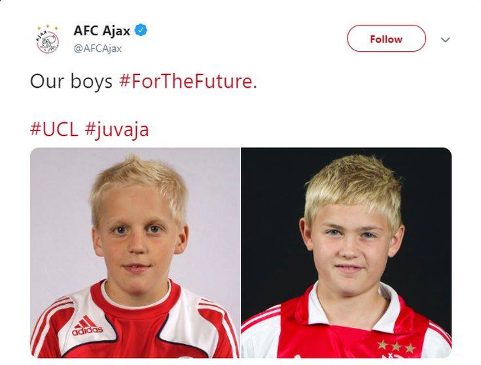Open the #UCL hashtag link
The width and height of the screenshot is (481, 365).
coord(54,129)
